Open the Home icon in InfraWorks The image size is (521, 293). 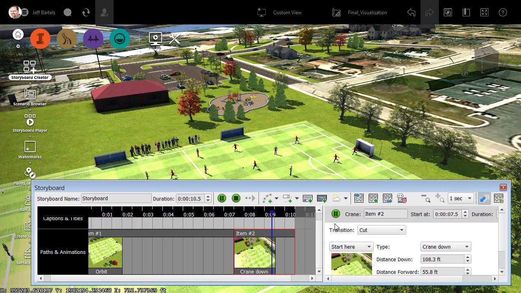coord(18,35)
